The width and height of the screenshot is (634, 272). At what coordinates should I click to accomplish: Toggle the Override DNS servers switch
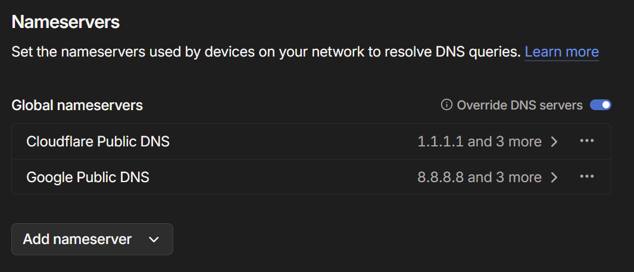coord(600,105)
